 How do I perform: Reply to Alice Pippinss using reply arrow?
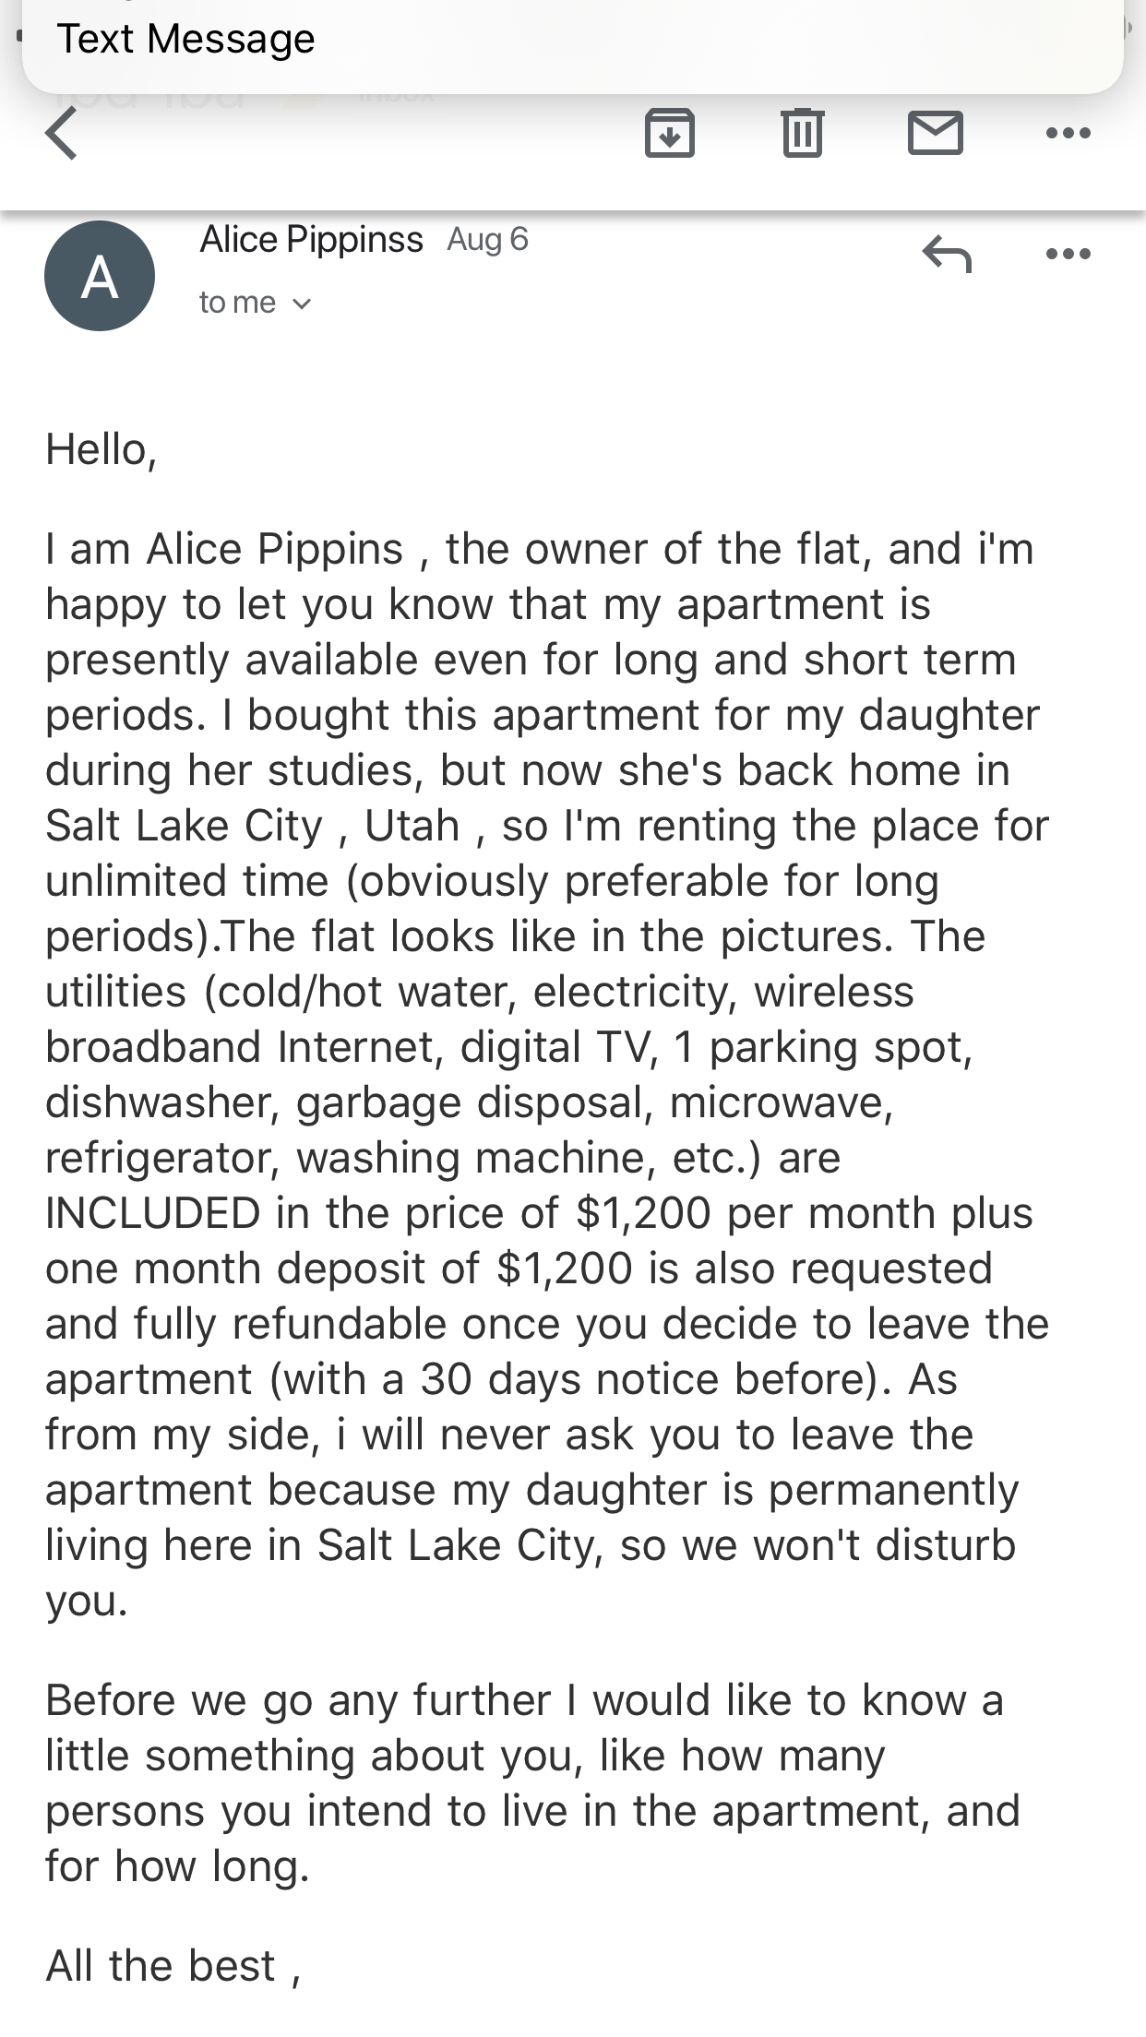pos(947,254)
